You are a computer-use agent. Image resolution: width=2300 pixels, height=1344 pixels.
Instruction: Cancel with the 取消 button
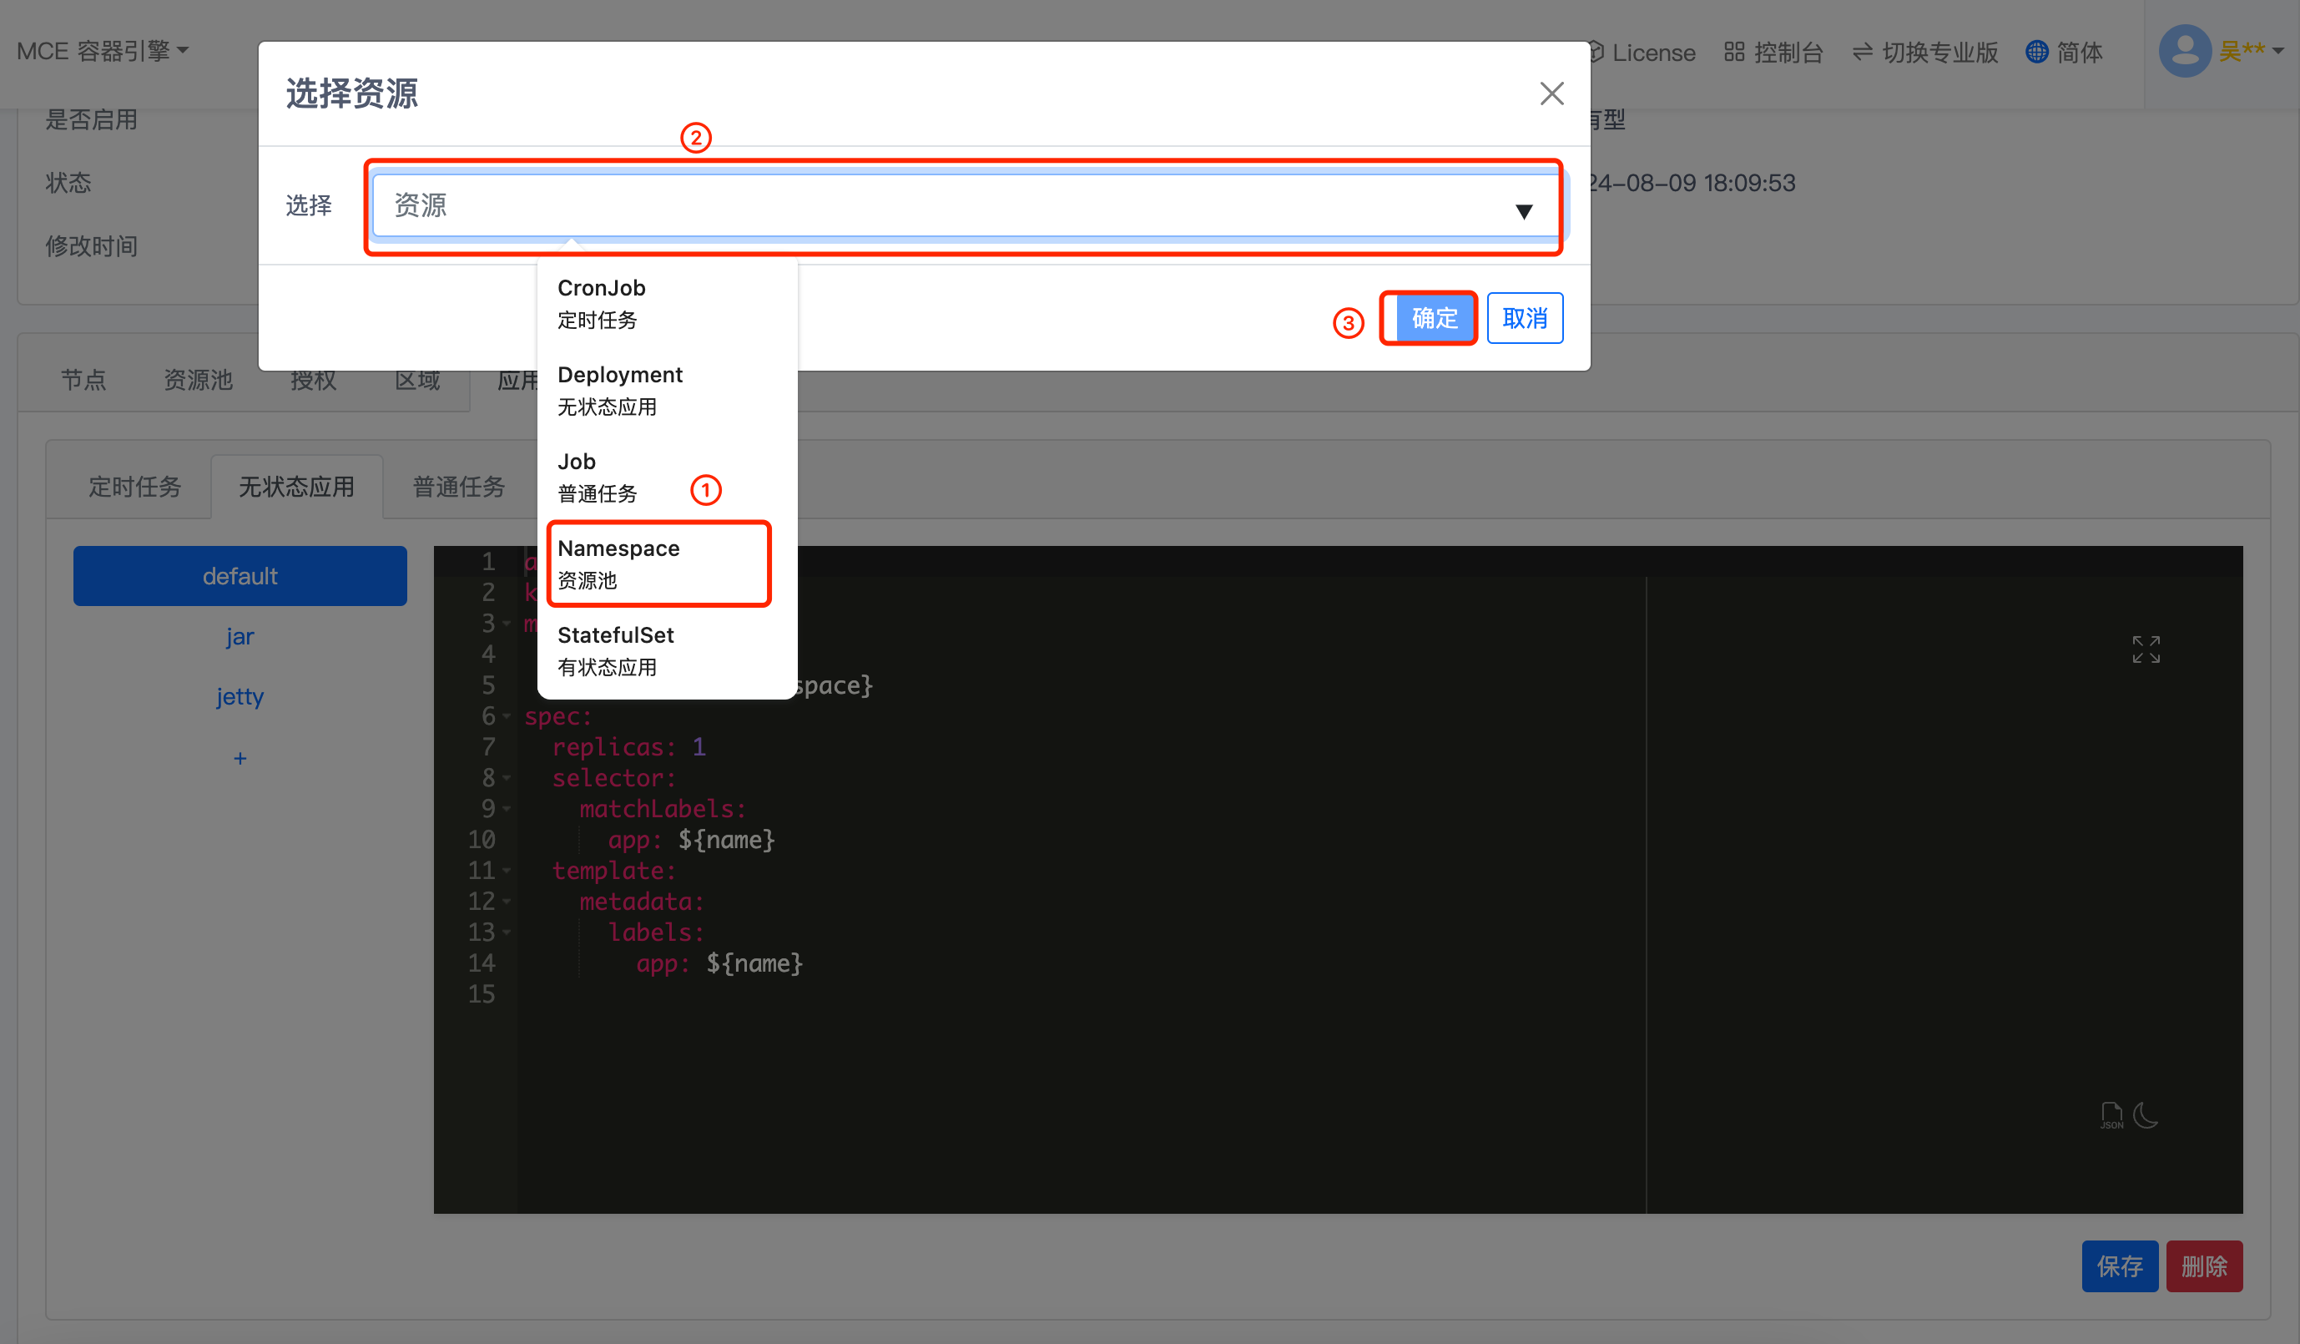[x=1524, y=318]
